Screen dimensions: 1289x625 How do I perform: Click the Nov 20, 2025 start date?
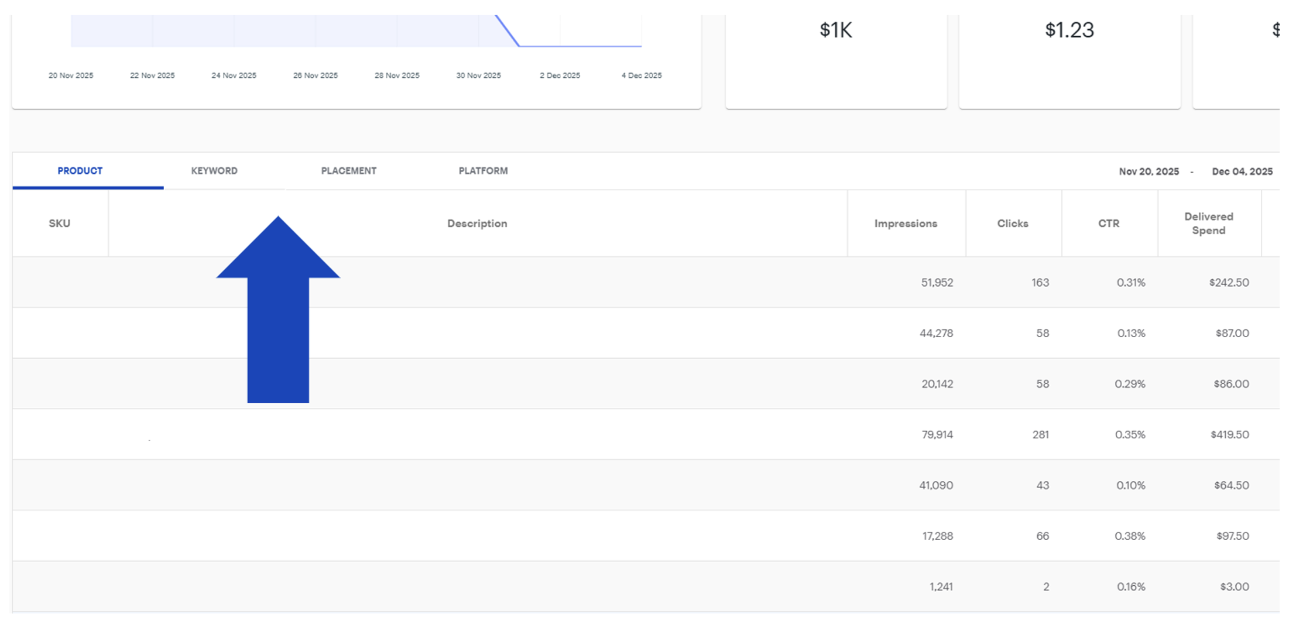tap(1149, 171)
